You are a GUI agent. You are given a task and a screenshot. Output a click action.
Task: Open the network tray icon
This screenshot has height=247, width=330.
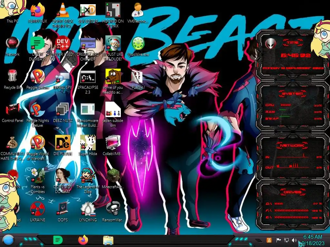[286, 240]
